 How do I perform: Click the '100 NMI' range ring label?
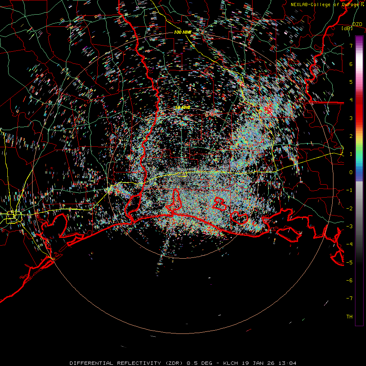pyautogui.click(x=183, y=32)
